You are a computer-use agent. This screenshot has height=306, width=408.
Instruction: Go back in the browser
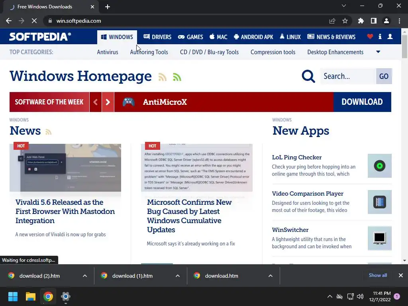pyautogui.click(x=9, y=21)
